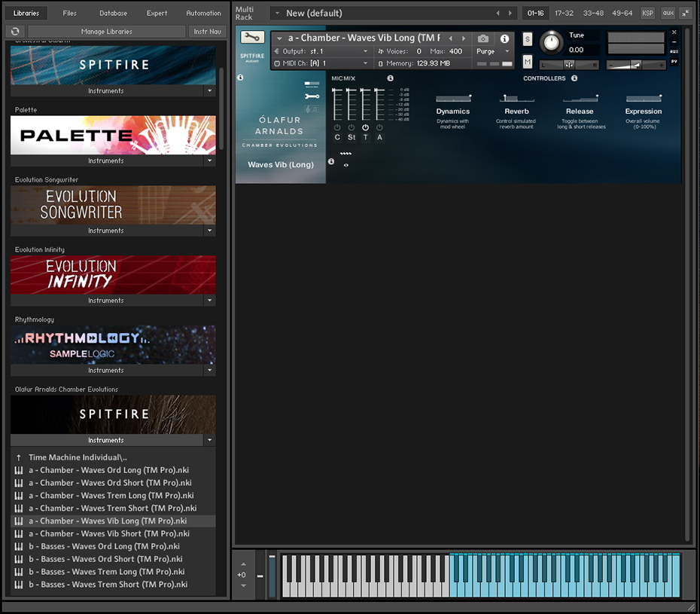Open instrument info next to camera icon
This screenshot has height=614, width=700.
pos(504,38)
